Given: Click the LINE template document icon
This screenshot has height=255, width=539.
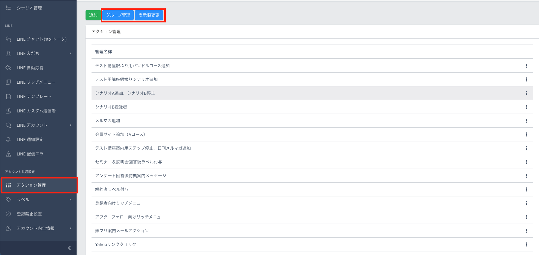Looking at the screenshot, I should click(8, 97).
